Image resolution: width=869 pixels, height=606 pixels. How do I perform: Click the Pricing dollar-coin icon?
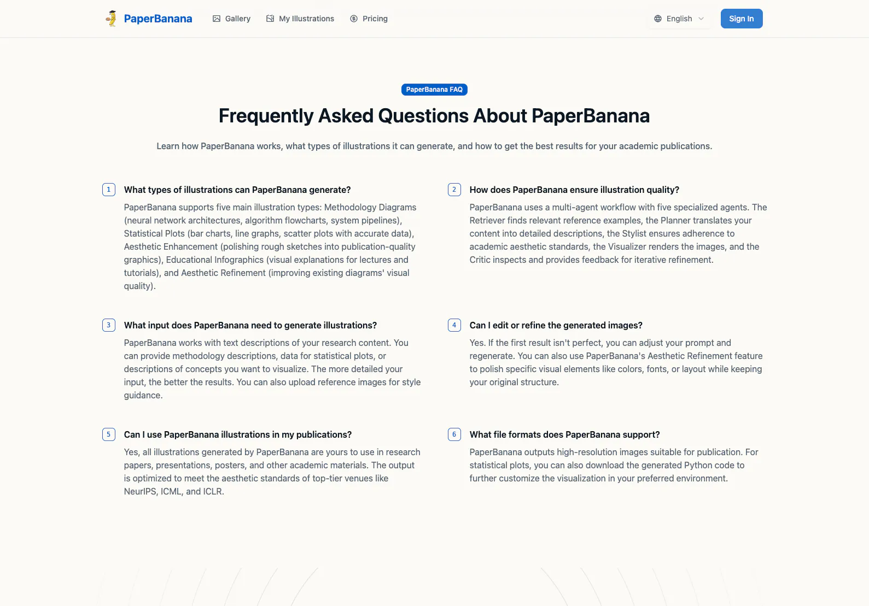coord(354,19)
